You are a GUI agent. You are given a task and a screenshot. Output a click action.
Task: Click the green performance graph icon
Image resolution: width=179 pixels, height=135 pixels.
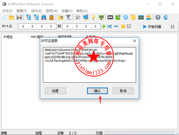(x=141, y=17)
